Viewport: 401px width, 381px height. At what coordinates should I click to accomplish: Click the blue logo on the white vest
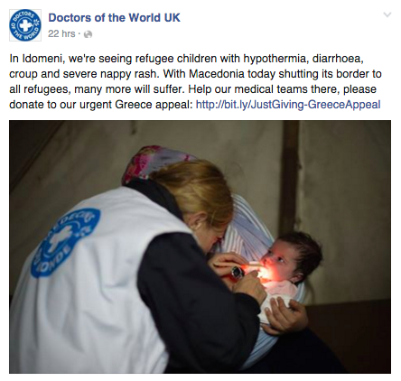click(66, 243)
